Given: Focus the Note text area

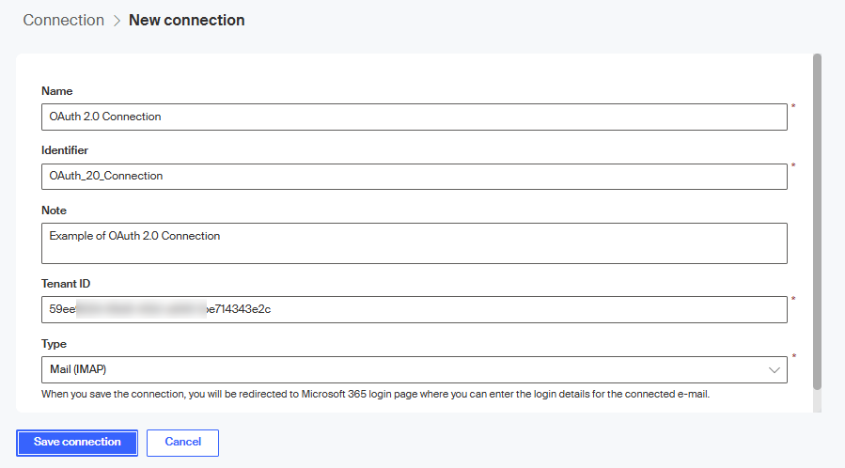Looking at the screenshot, I should pos(414,243).
